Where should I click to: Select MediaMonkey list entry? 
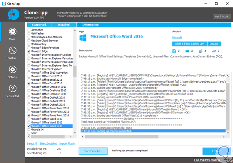point(39,44)
